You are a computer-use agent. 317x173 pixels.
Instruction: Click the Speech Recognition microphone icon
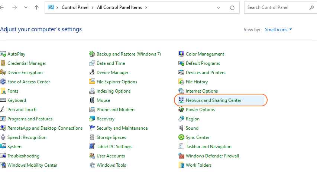tap(3, 137)
